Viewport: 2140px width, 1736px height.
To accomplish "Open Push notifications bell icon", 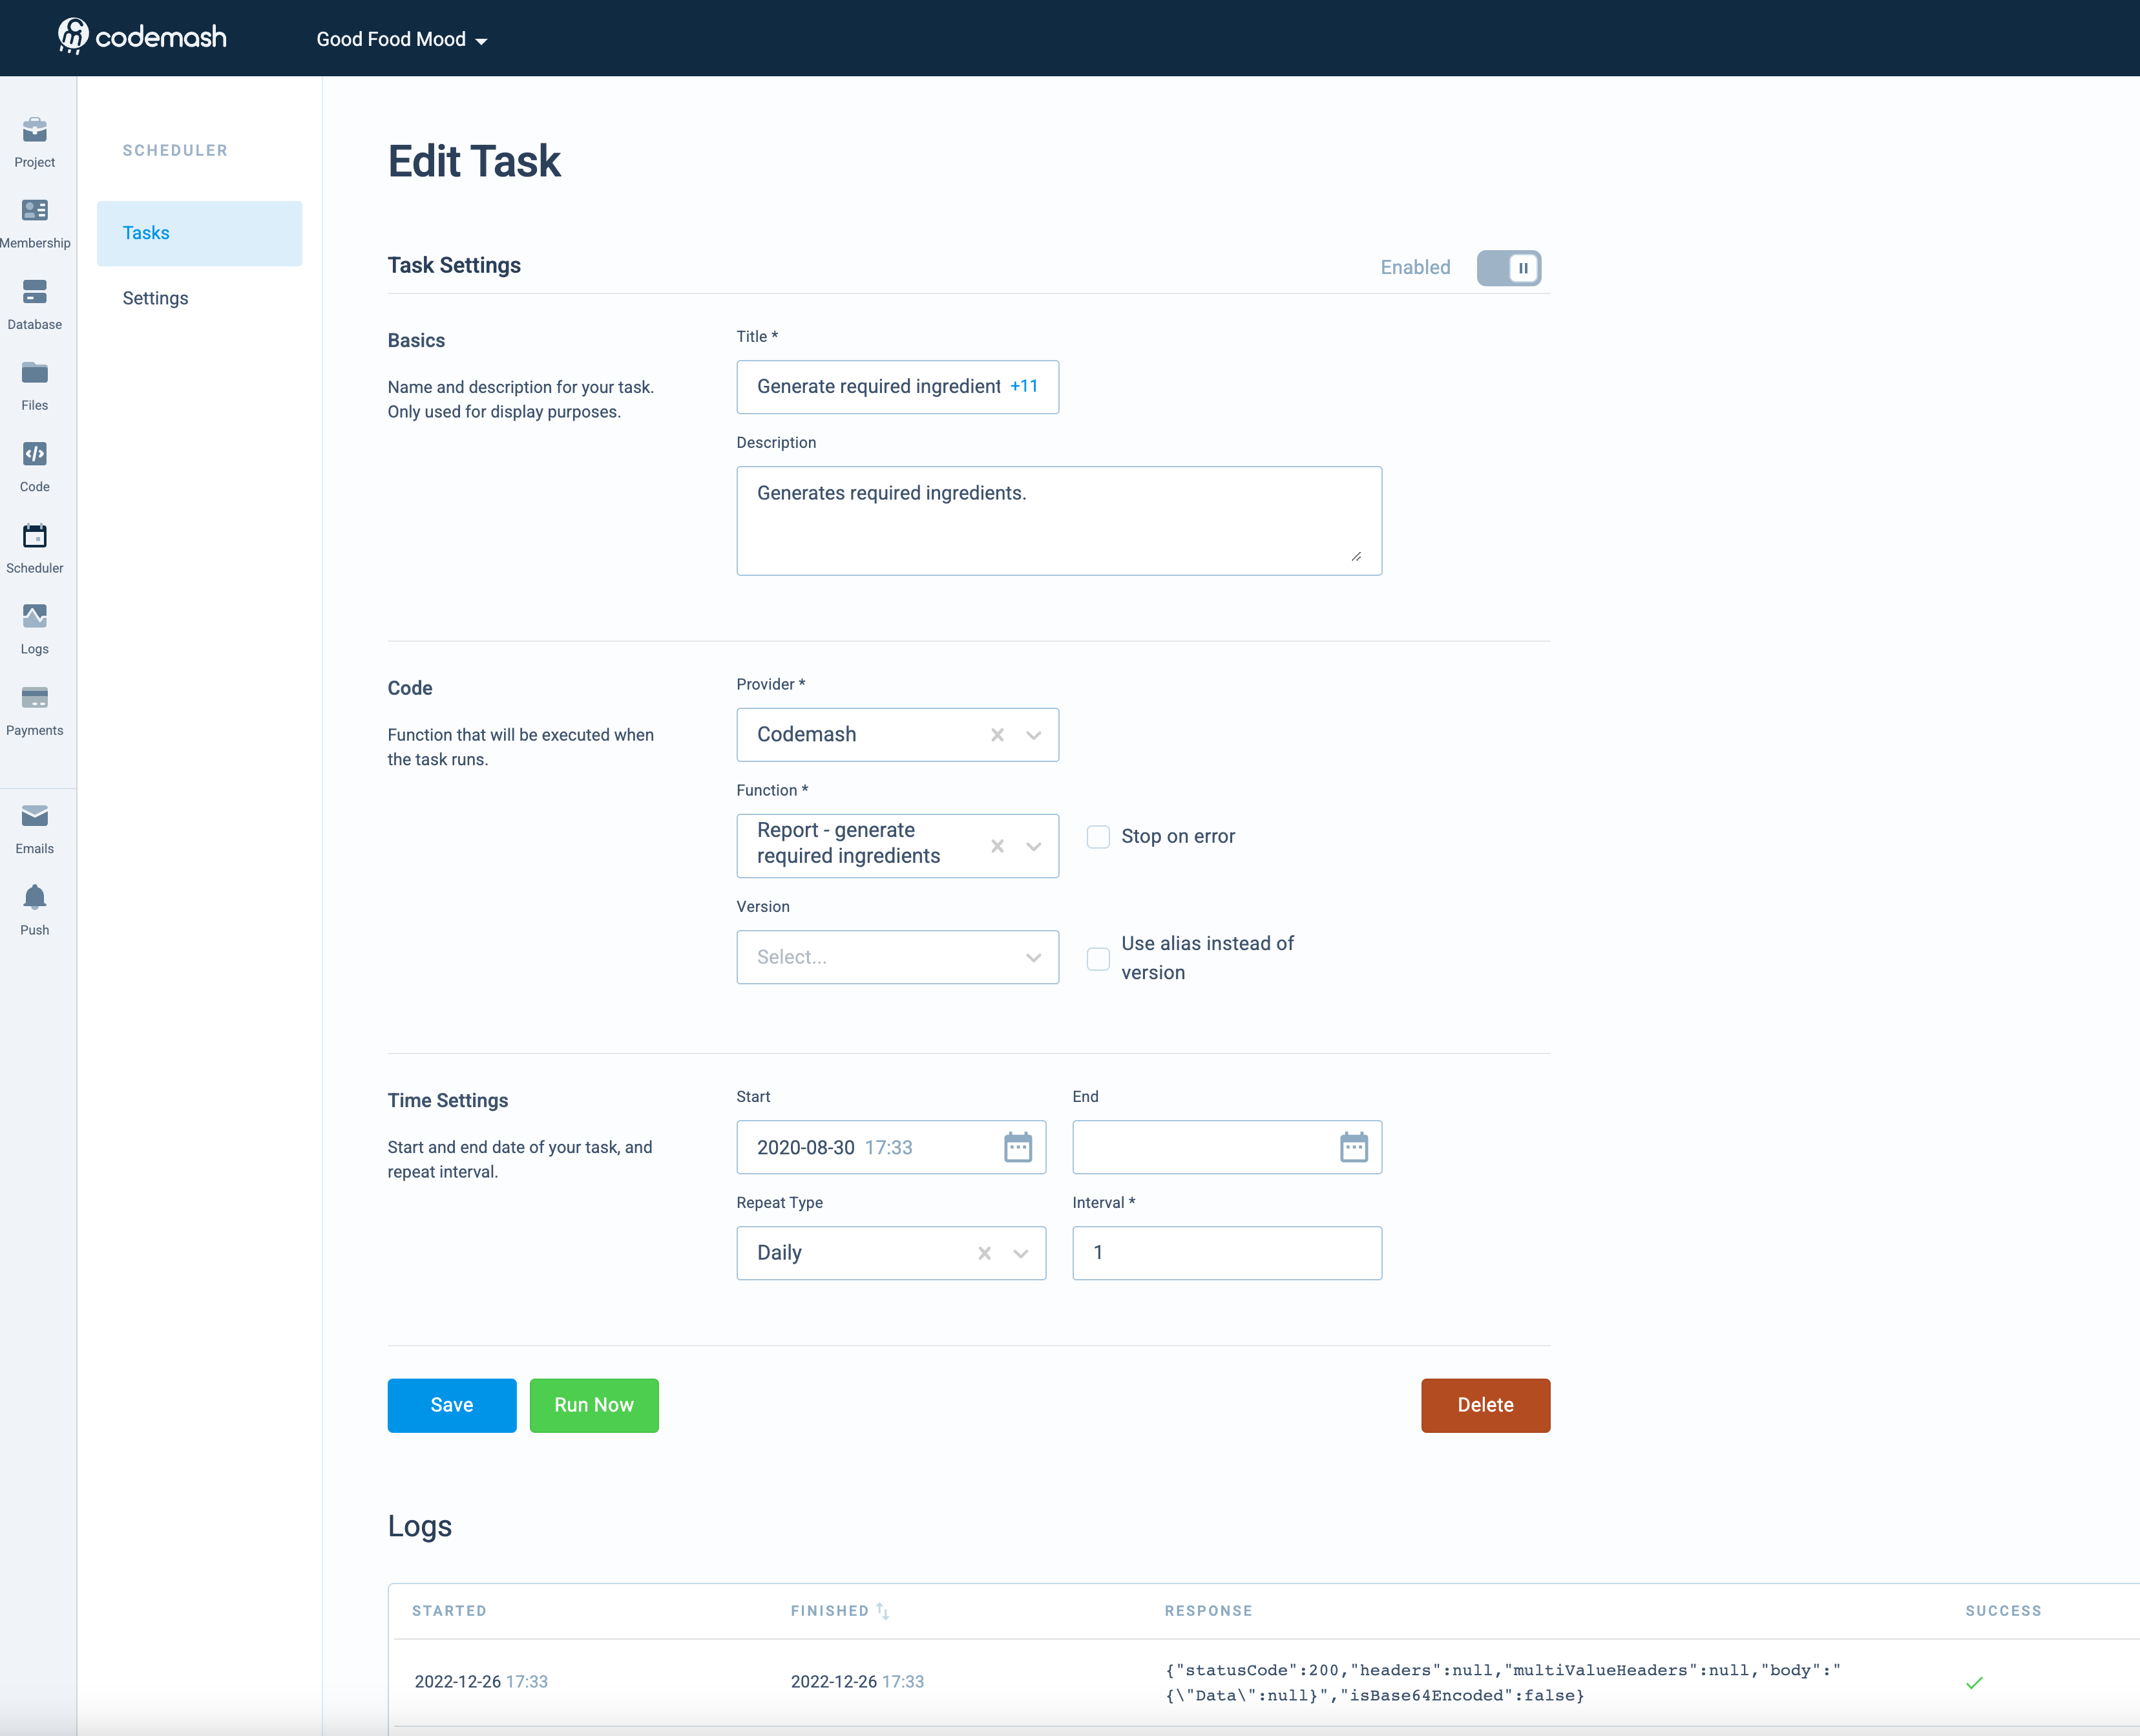I will coord(35,898).
